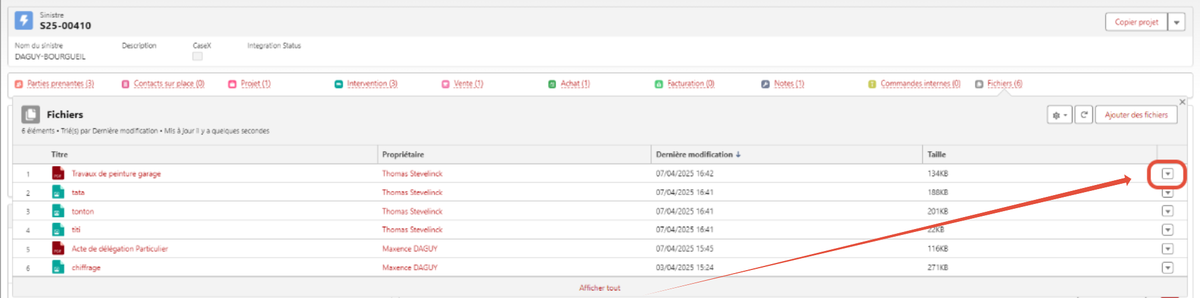The height and width of the screenshot is (298, 1200).
Task: Open the file named chiffrage
Action: click(x=86, y=268)
